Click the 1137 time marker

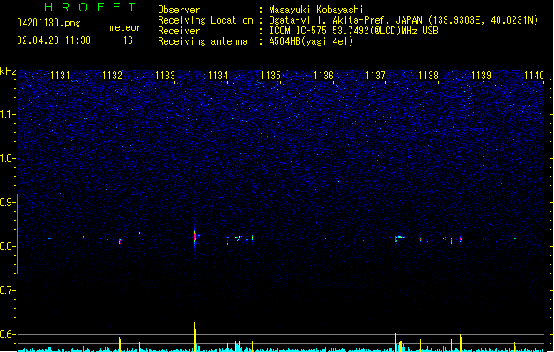(375, 76)
